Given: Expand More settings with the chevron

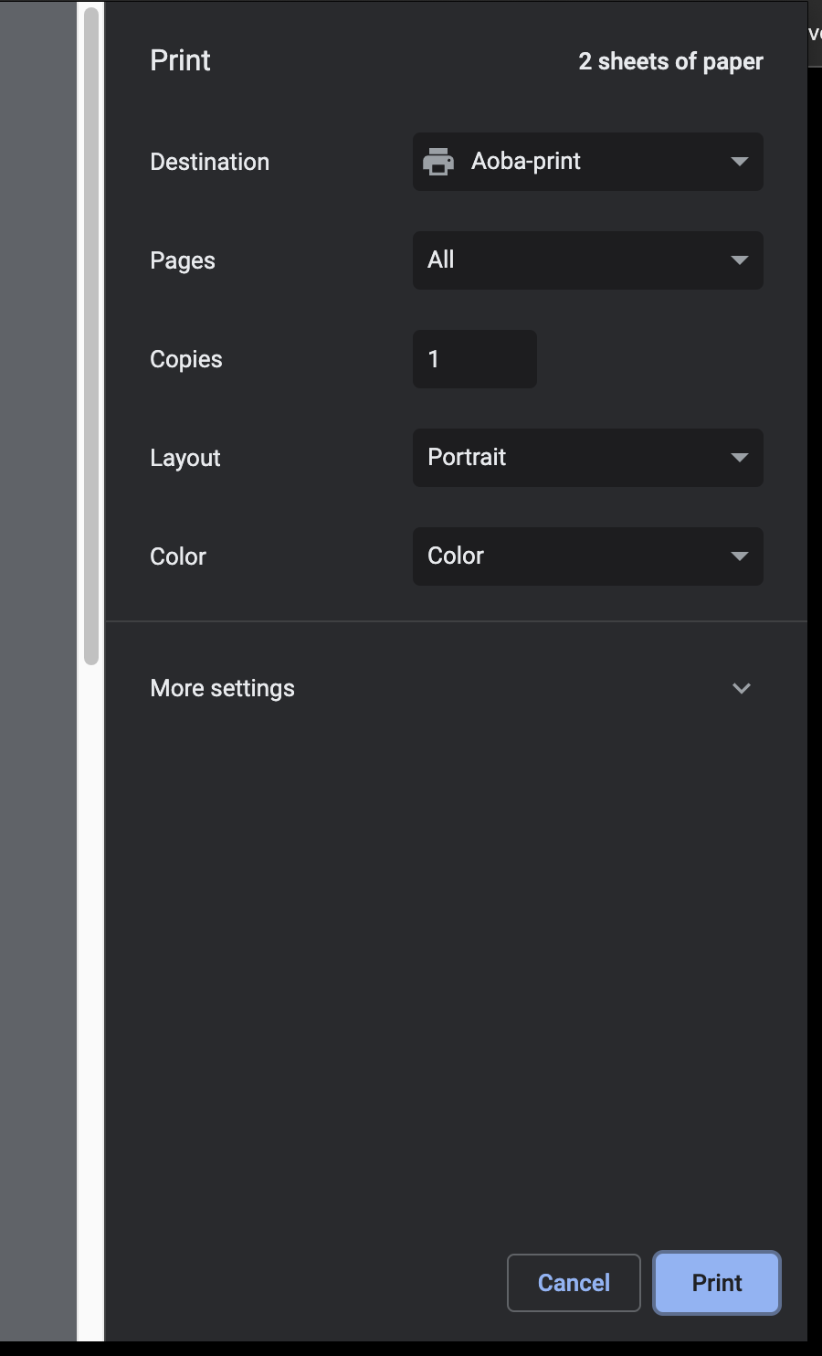Looking at the screenshot, I should 741,688.
